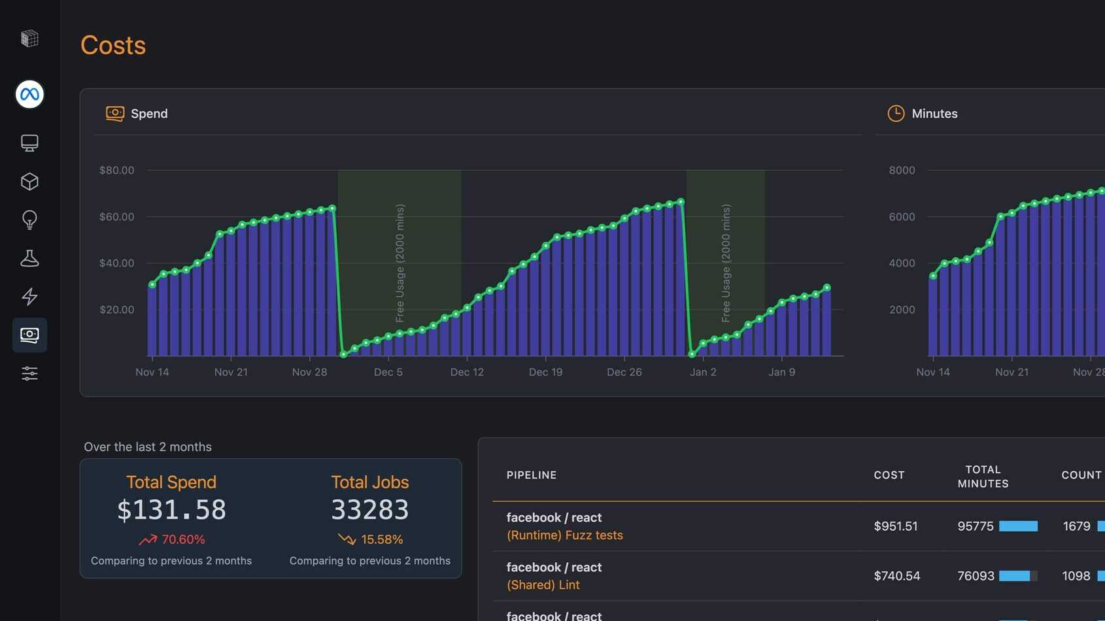1105x621 pixels.
Task: Click the lightning bolt sidebar icon
Action: 29,297
